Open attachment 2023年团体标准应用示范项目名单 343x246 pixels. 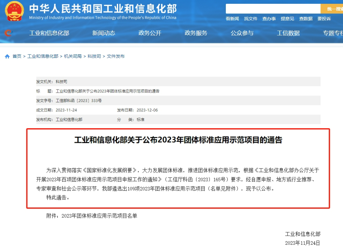(99, 216)
